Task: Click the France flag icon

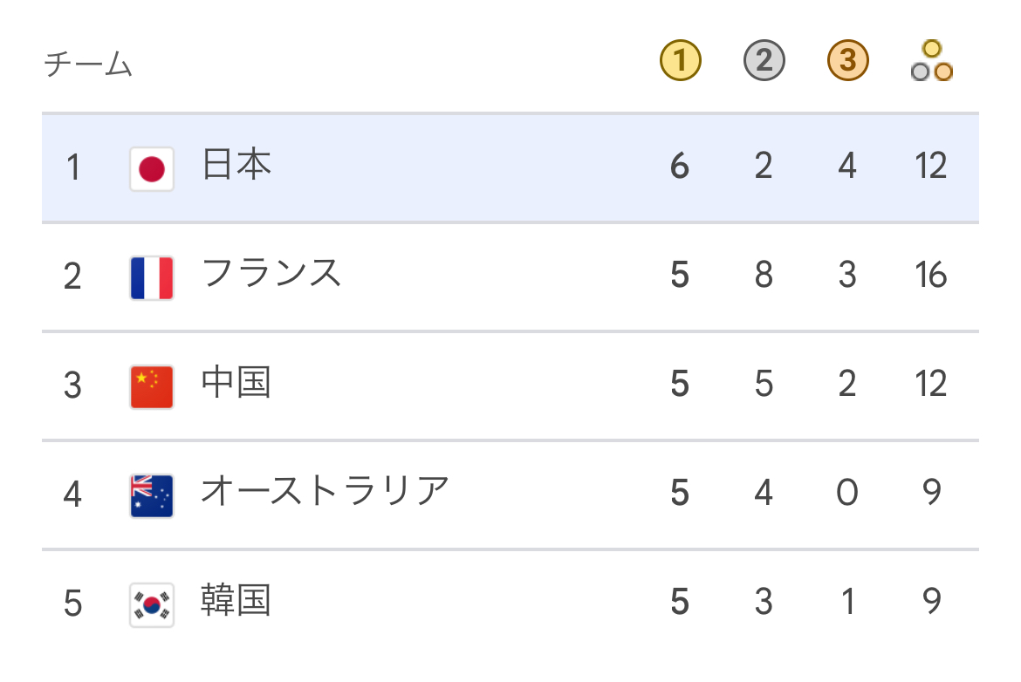Action: (152, 277)
